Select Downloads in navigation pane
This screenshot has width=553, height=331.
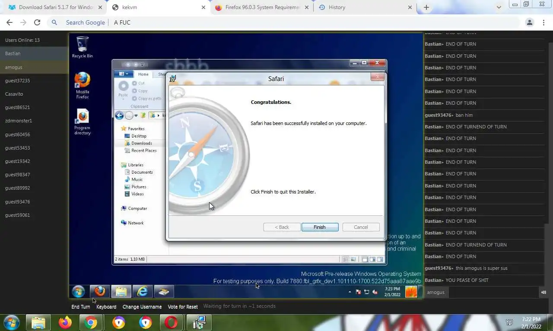click(138, 143)
